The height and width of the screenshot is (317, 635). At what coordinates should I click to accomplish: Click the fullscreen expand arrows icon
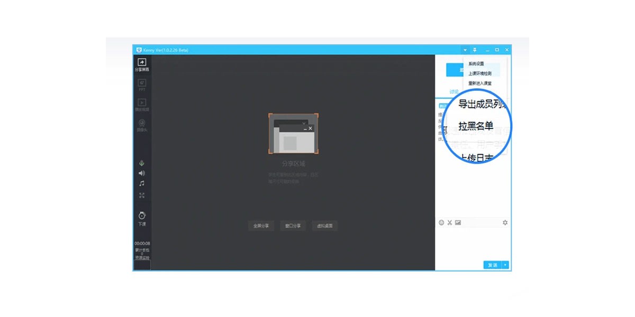pos(142,195)
